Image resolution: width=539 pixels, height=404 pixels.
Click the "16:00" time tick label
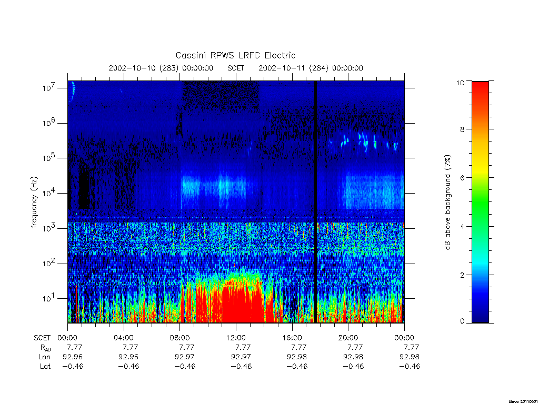pyautogui.click(x=292, y=338)
